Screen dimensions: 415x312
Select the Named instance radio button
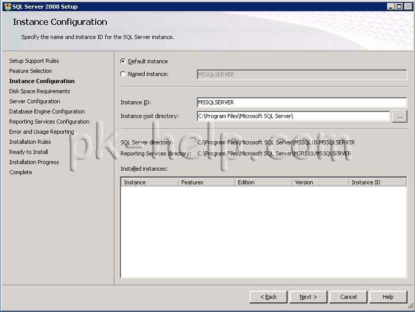[123, 74]
